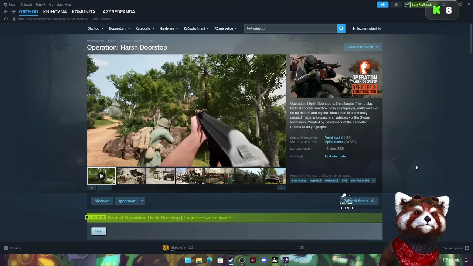The image size is (473, 266).
Task: Expand the Způsoby hraní dropdown
Action: point(196,28)
